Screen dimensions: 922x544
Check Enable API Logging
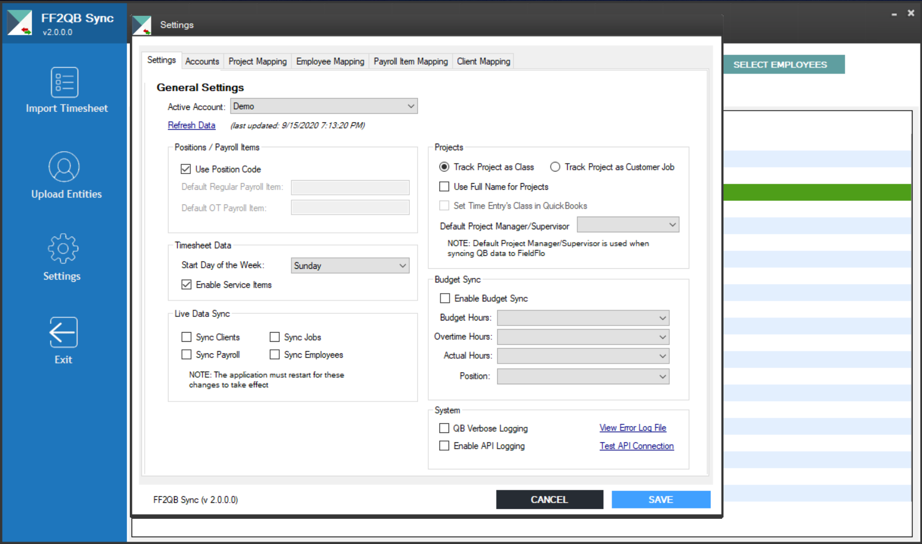tap(444, 445)
